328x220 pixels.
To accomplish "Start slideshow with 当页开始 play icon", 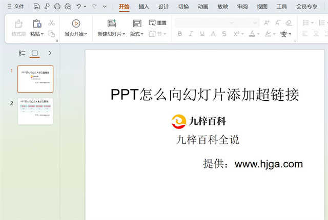I will tap(76, 24).
